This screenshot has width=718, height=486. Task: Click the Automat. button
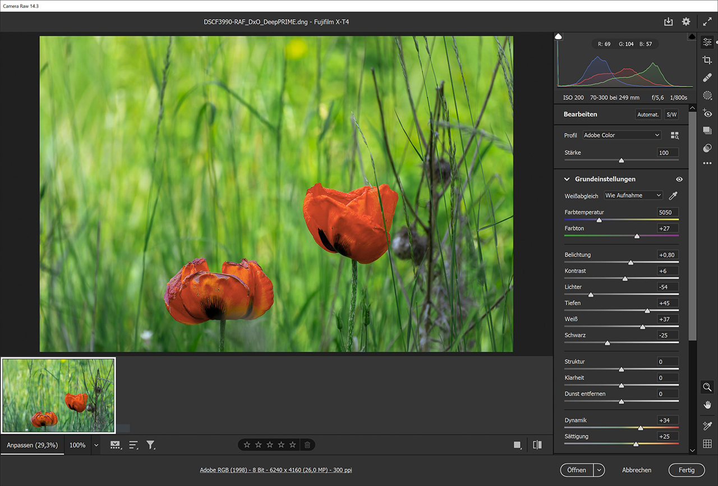click(648, 114)
